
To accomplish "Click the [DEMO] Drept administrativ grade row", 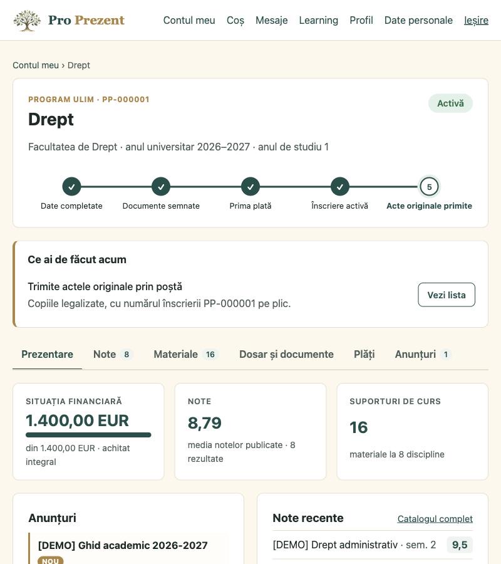I will click(373, 545).
